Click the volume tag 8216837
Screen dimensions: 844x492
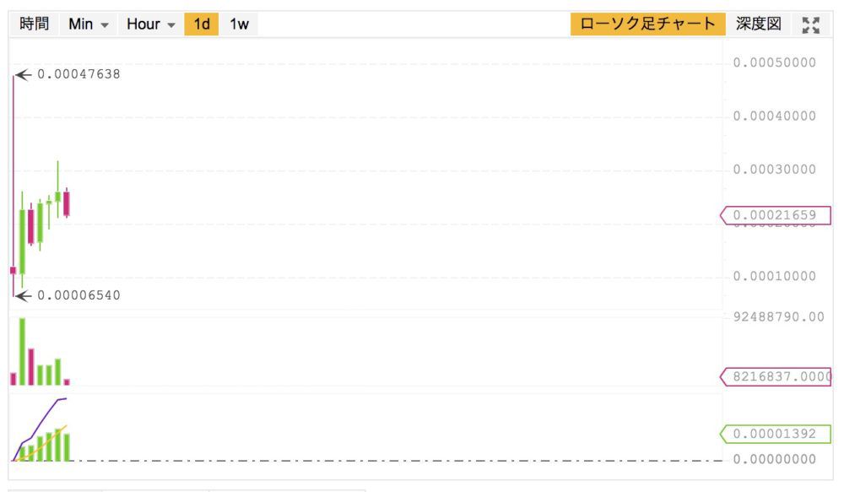[776, 376]
